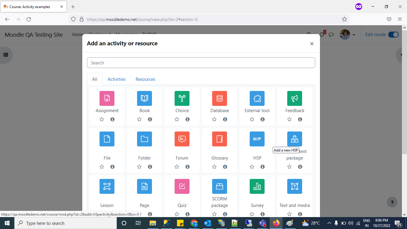Select the Folder resource icon

coord(145,139)
